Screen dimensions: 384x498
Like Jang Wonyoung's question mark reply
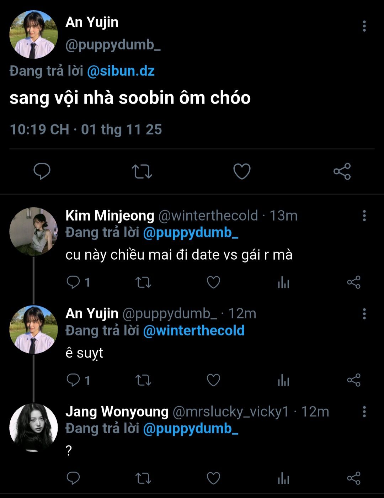(213, 478)
